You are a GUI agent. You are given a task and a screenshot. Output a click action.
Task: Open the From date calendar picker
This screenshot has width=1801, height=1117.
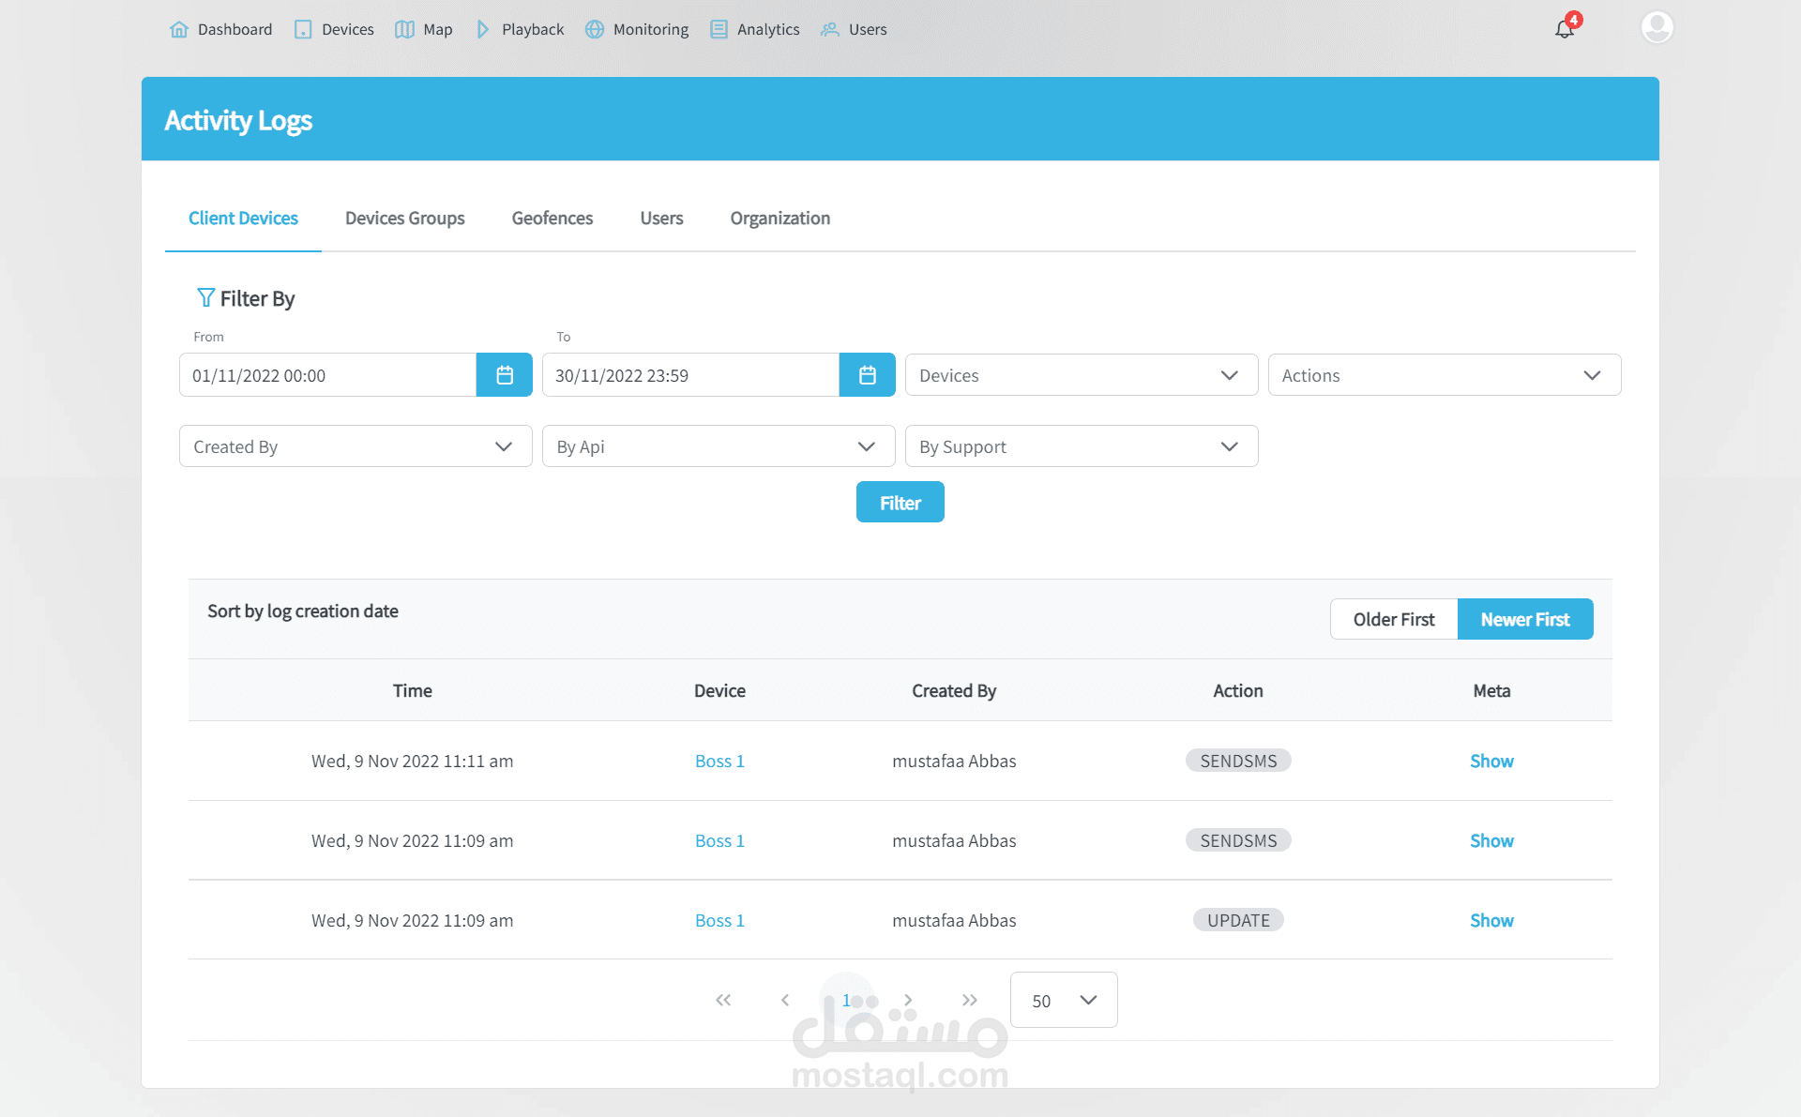pyautogui.click(x=504, y=375)
